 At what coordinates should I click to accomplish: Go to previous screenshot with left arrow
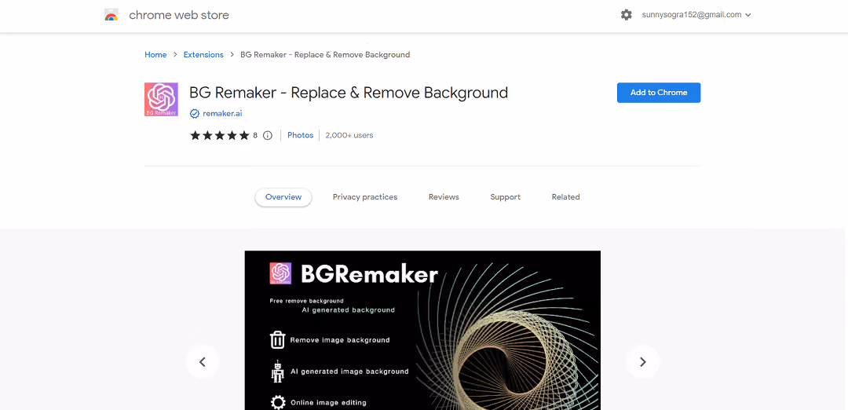pos(203,362)
